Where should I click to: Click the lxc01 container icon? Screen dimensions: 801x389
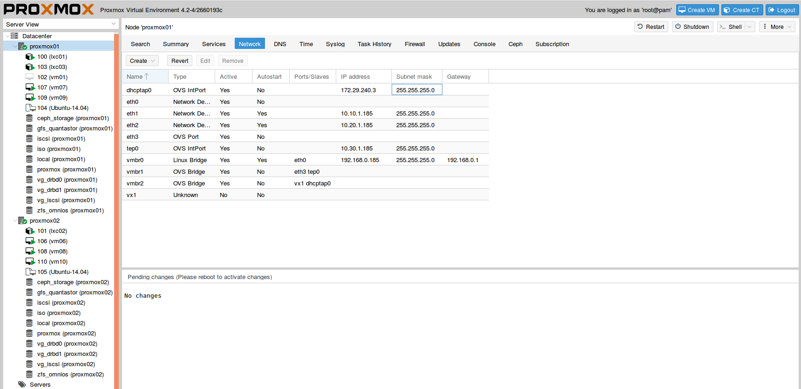tap(30, 57)
